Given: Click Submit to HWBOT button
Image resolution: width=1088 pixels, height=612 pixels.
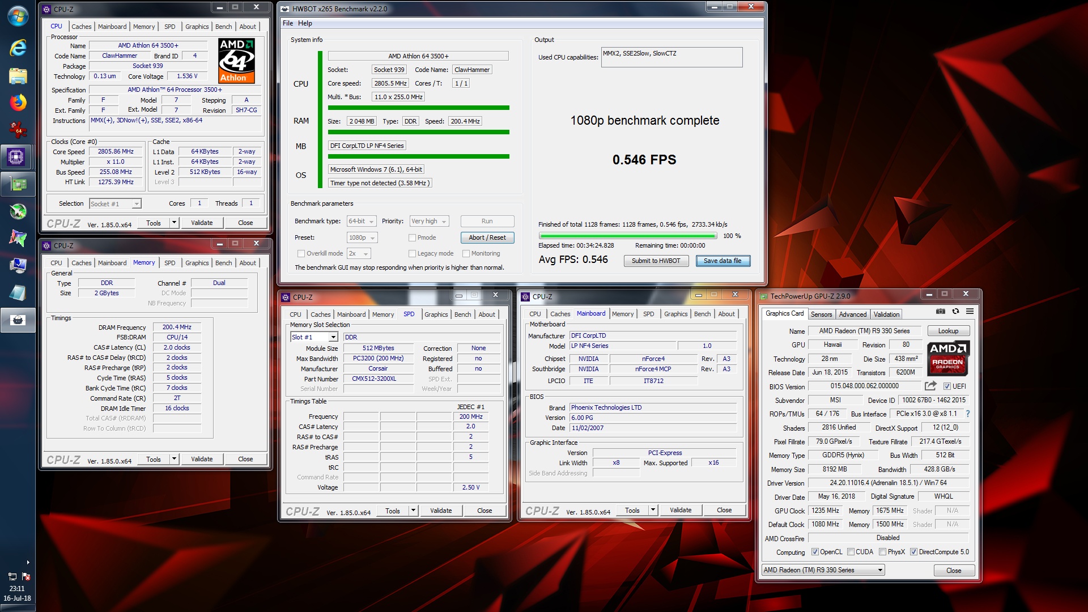Looking at the screenshot, I should point(656,261).
